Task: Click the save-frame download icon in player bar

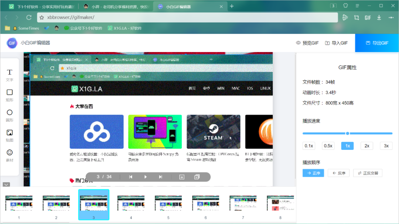Action: [x=182, y=177]
